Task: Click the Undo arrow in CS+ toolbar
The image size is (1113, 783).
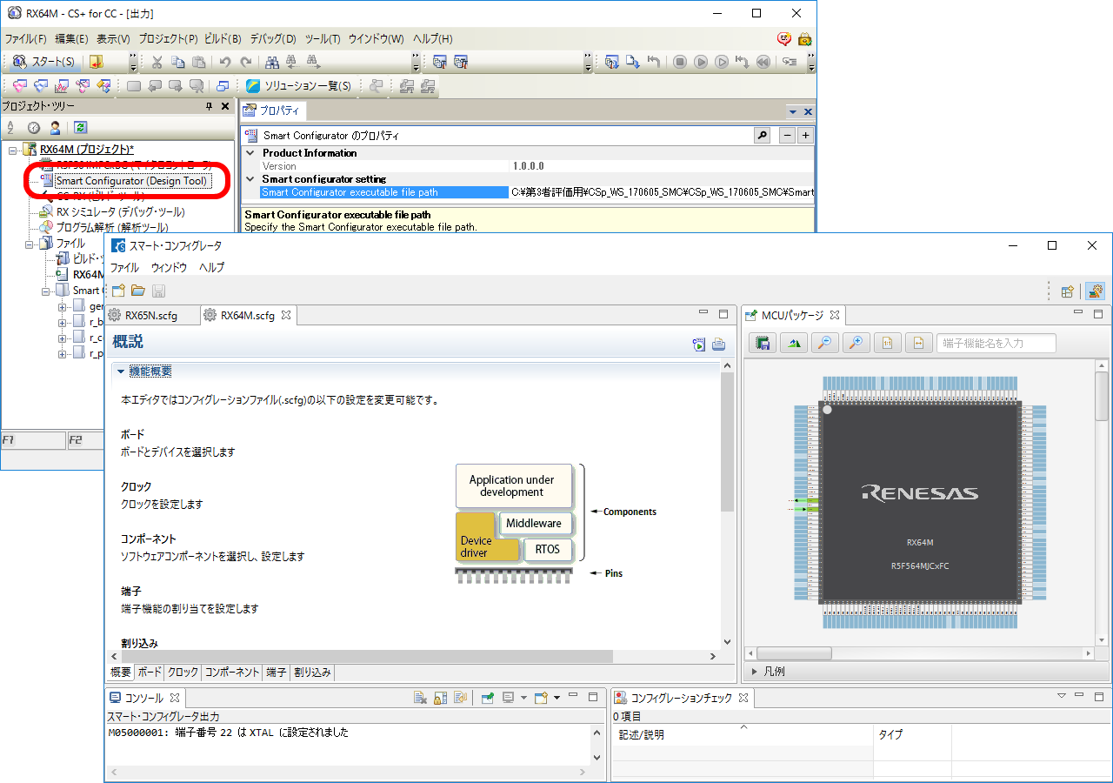Action: (x=225, y=62)
